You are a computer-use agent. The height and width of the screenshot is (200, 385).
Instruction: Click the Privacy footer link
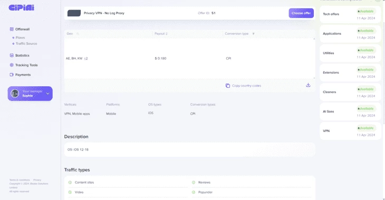[37, 180]
